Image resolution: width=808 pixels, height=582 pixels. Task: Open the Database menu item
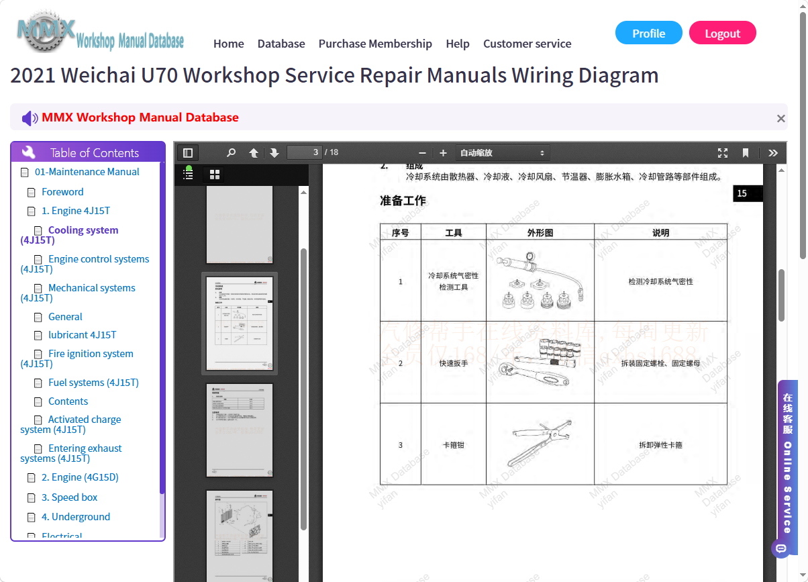pyautogui.click(x=281, y=44)
